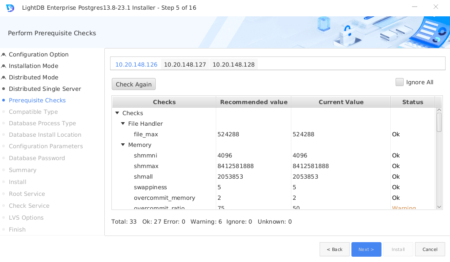Select the overcommit_memory row
This screenshot has height=262, width=450.
274,198
